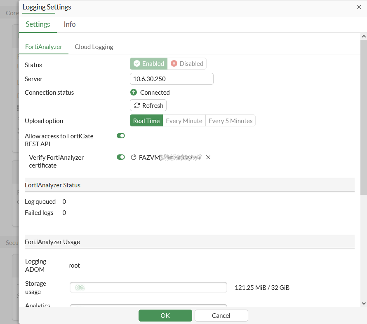Screen dimensions: 367x324
Task: Click the green Connected status arrow icon
Action: (x=134, y=93)
